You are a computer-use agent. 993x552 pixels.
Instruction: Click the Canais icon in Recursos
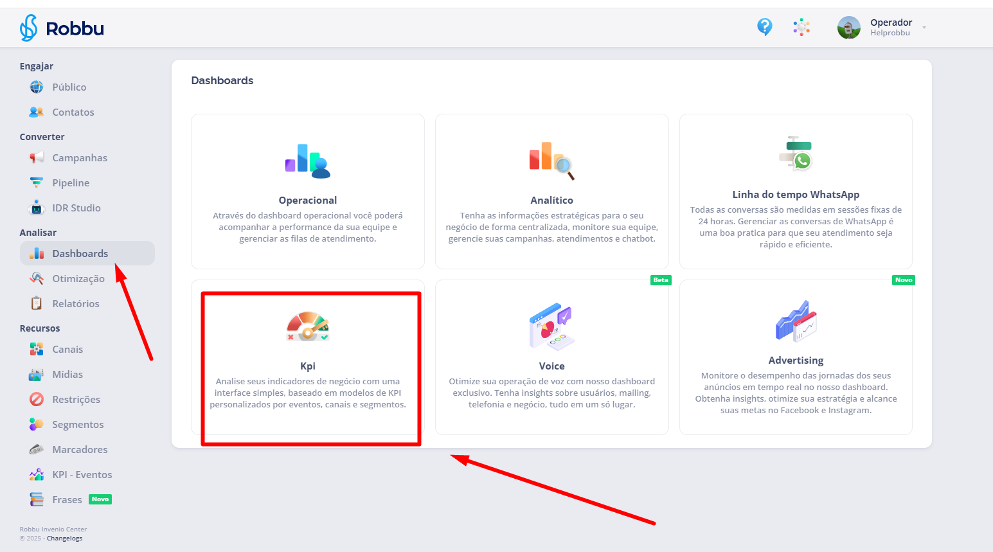point(37,350)
